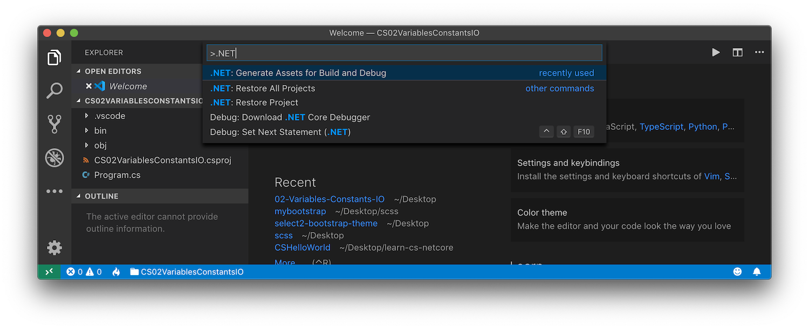Viewport: 809px width, 329px height.
Task: Open the Color theme card
Action: coord(627,220)
